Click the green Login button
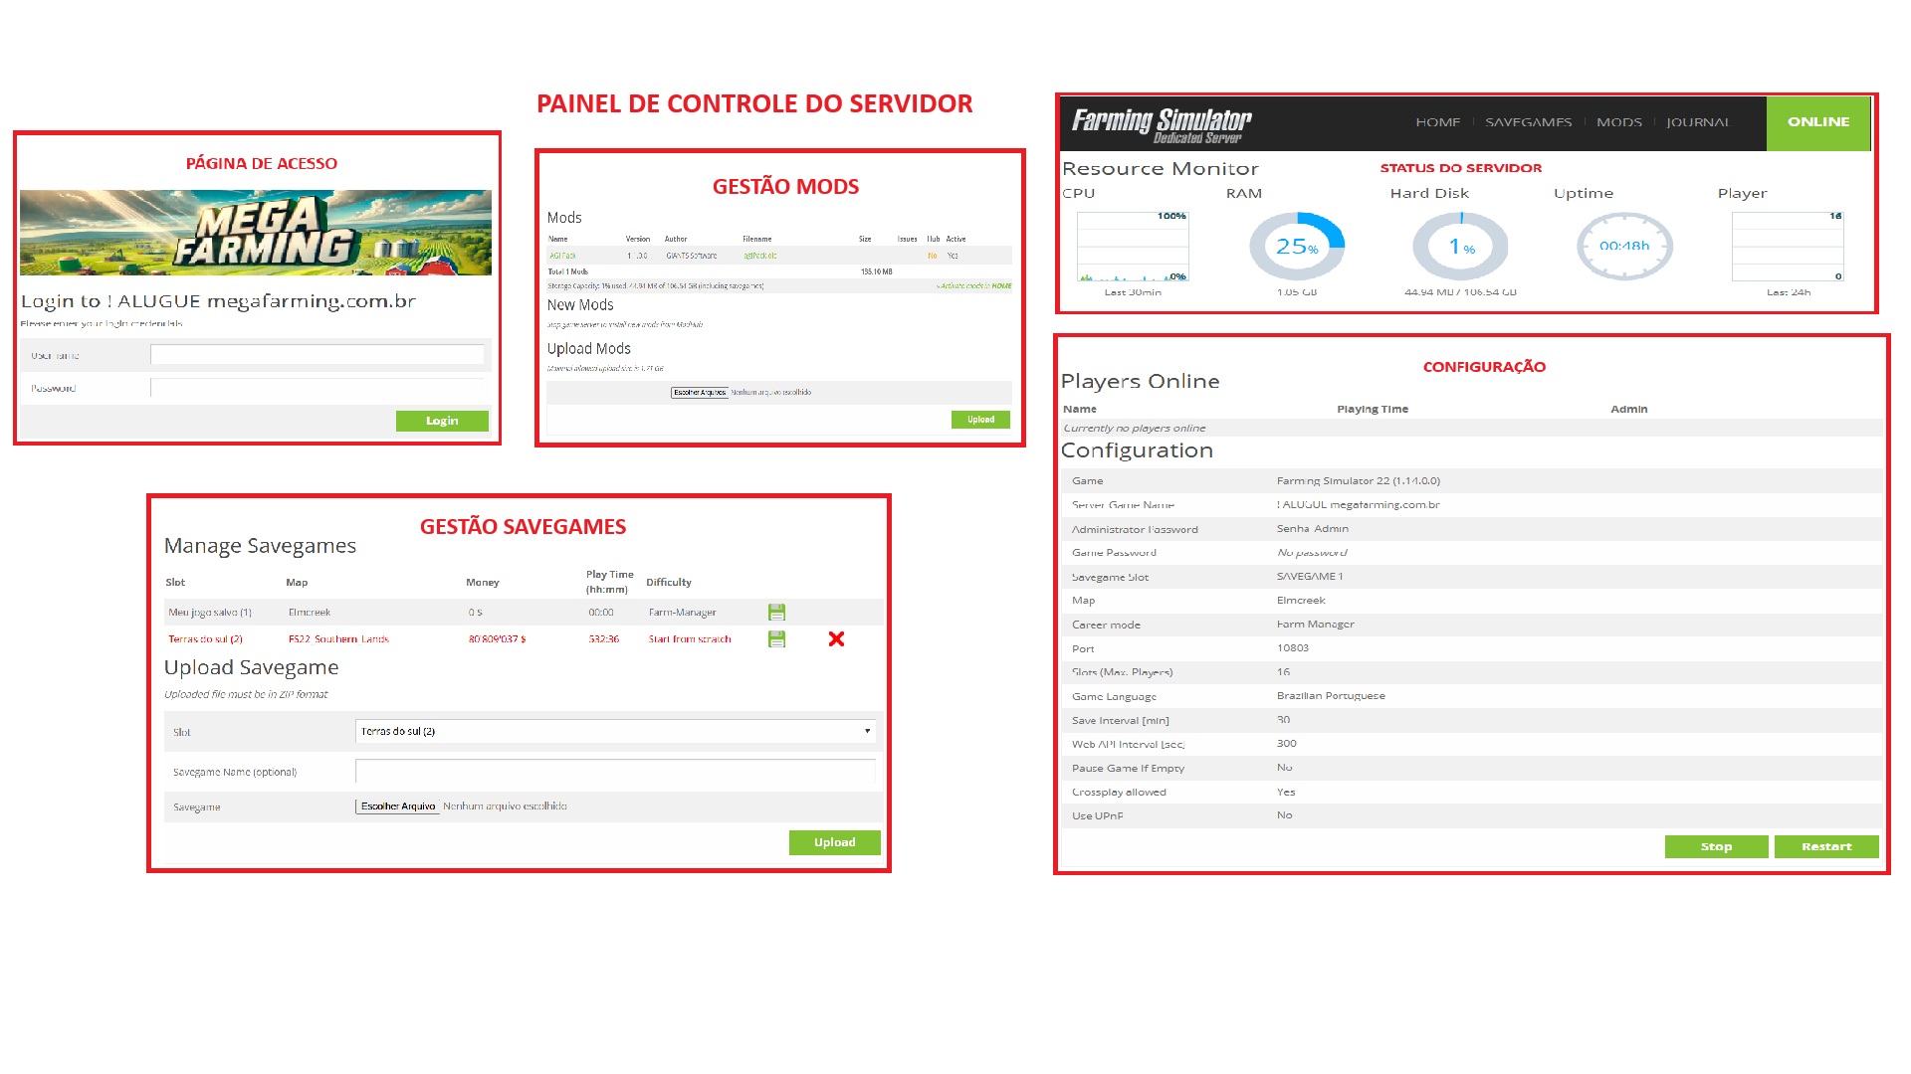The width and height of the screenshot is (1911, 1074). [442, 421]
